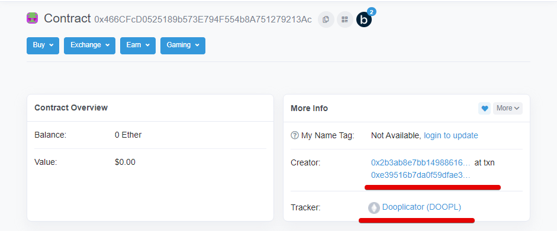Click the 0 Ether balance value

(x=128, y=135)
